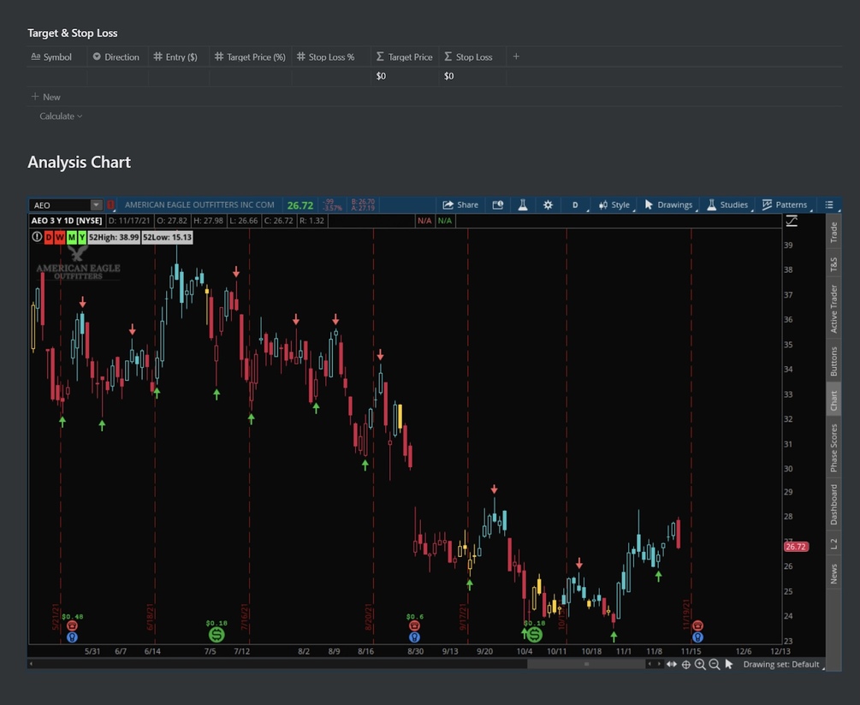Open the L2 side tab
860x705 pixels.
coord(833,544)
